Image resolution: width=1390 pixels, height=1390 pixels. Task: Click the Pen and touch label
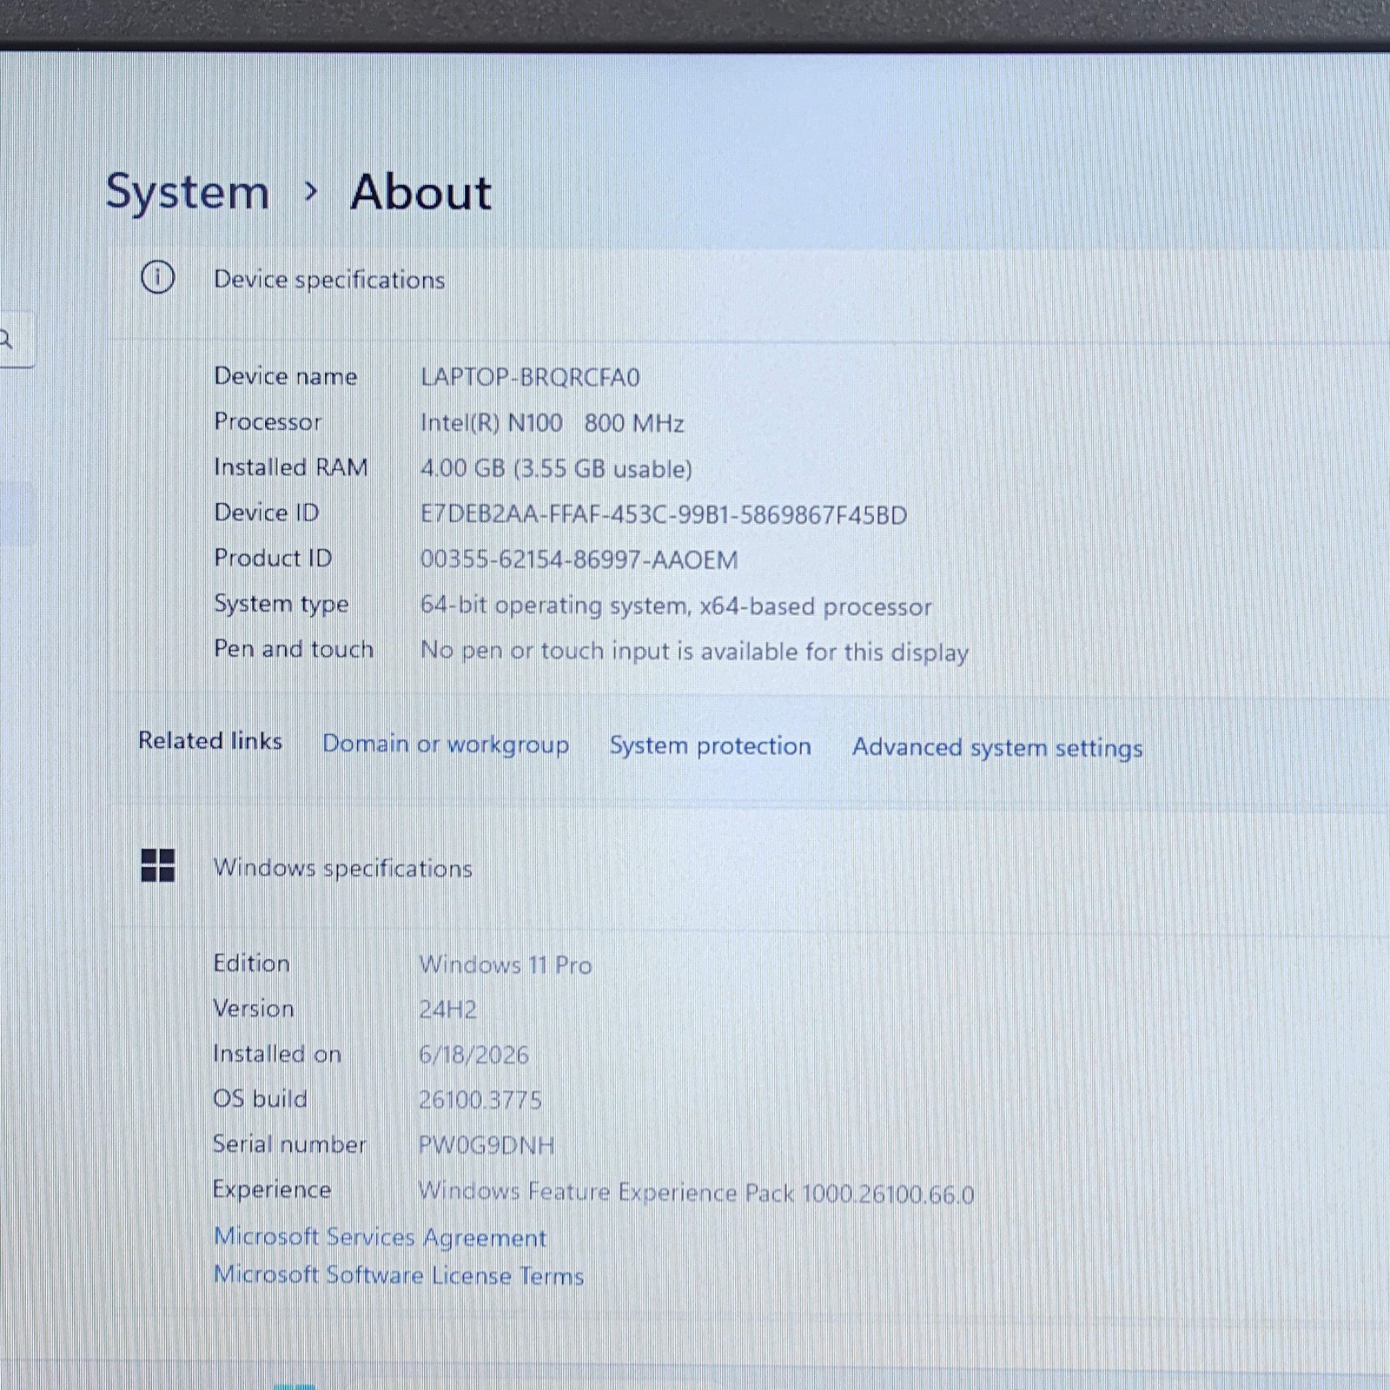pos(294,649)
